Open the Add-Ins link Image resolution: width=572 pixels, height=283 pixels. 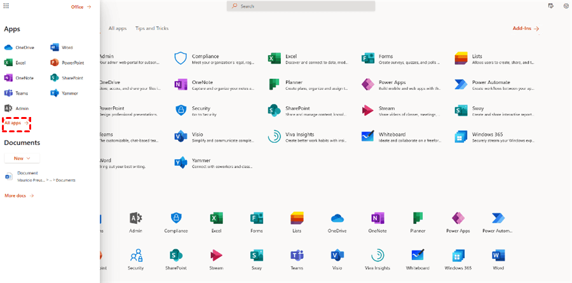pos(526,29)
